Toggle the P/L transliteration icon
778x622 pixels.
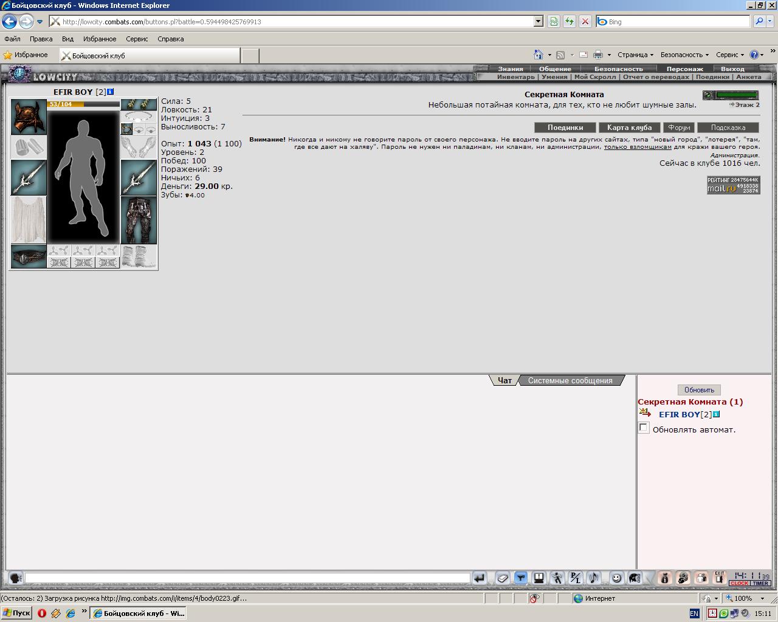tap(575, 578)
